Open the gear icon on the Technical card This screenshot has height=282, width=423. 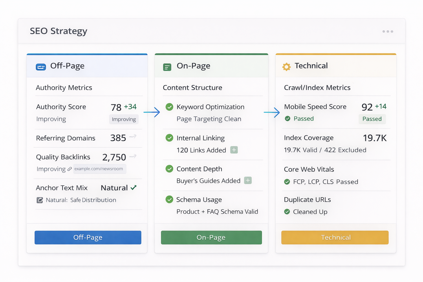[286, 67]
